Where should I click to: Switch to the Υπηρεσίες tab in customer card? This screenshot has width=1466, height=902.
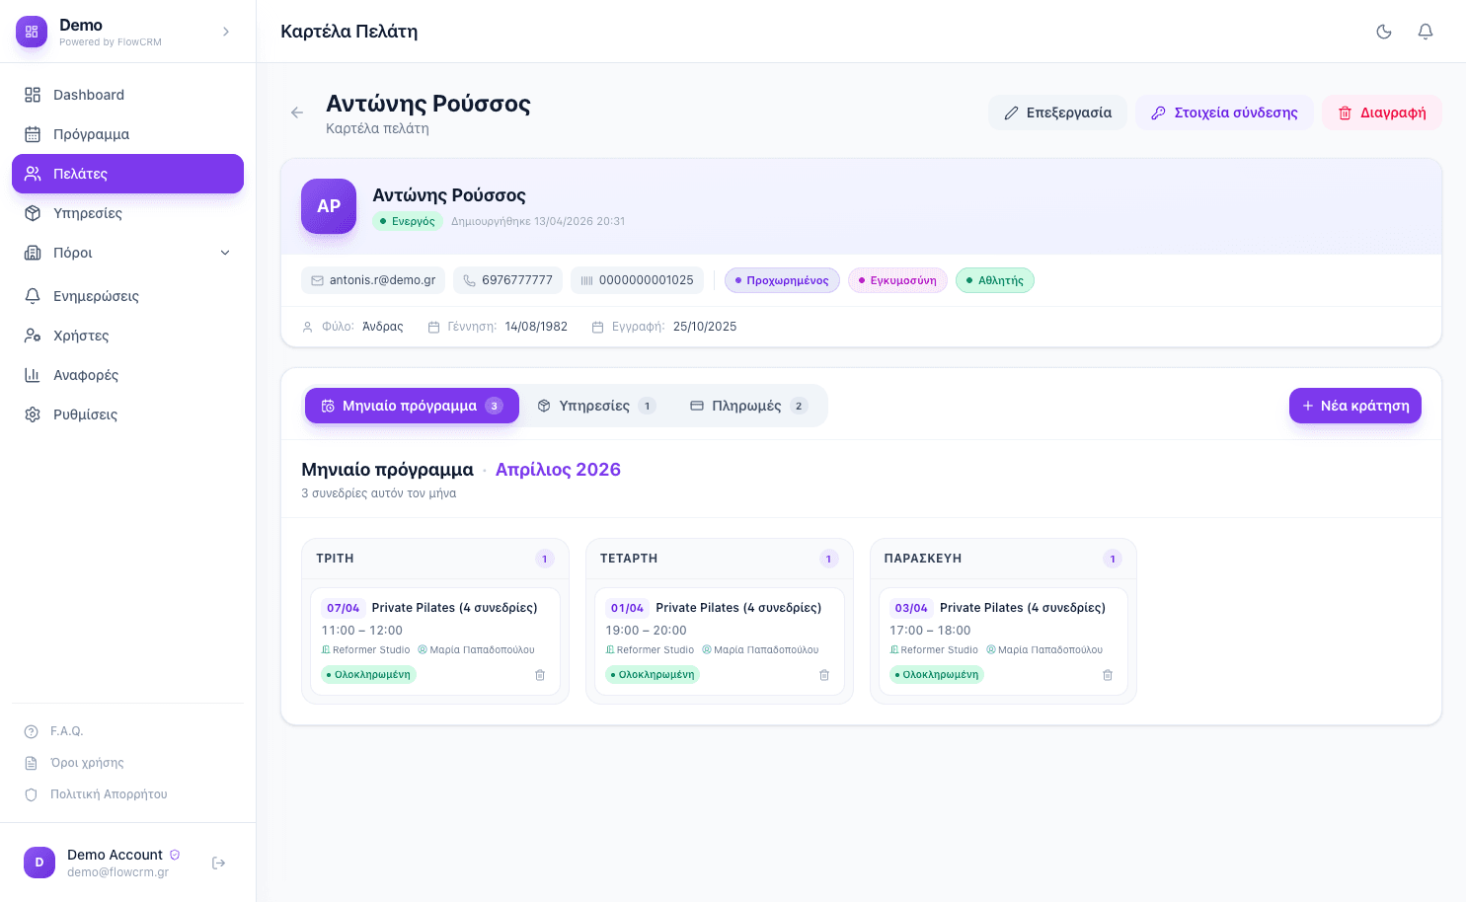[595, 406]
